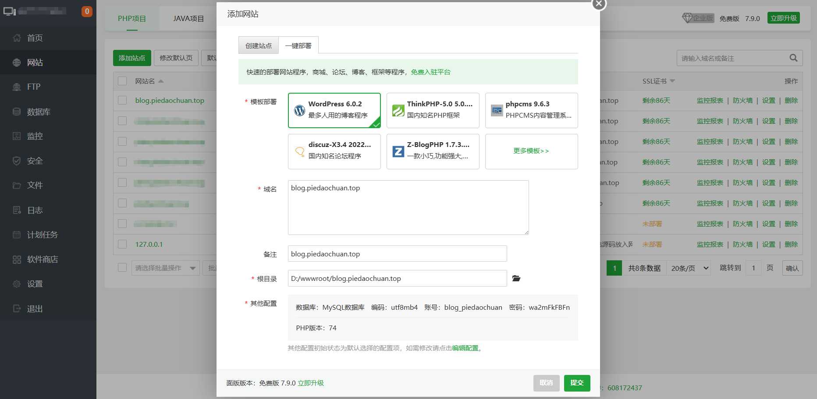
Task: Open blog.piedaochuan.top site link in table
Action: (170, 100)
